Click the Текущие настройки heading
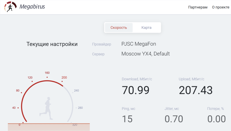 52,44
